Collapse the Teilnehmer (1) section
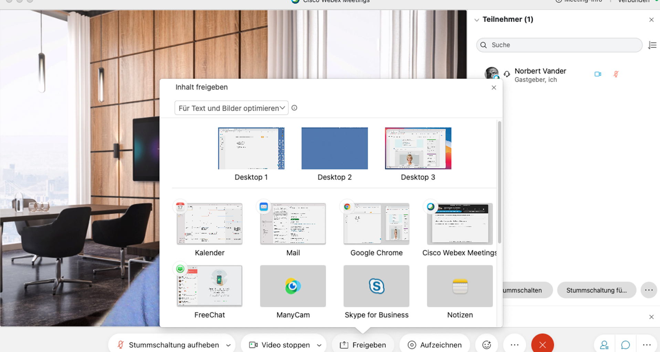This screenshot has height=352, width=660. click(x=476, y=20)
